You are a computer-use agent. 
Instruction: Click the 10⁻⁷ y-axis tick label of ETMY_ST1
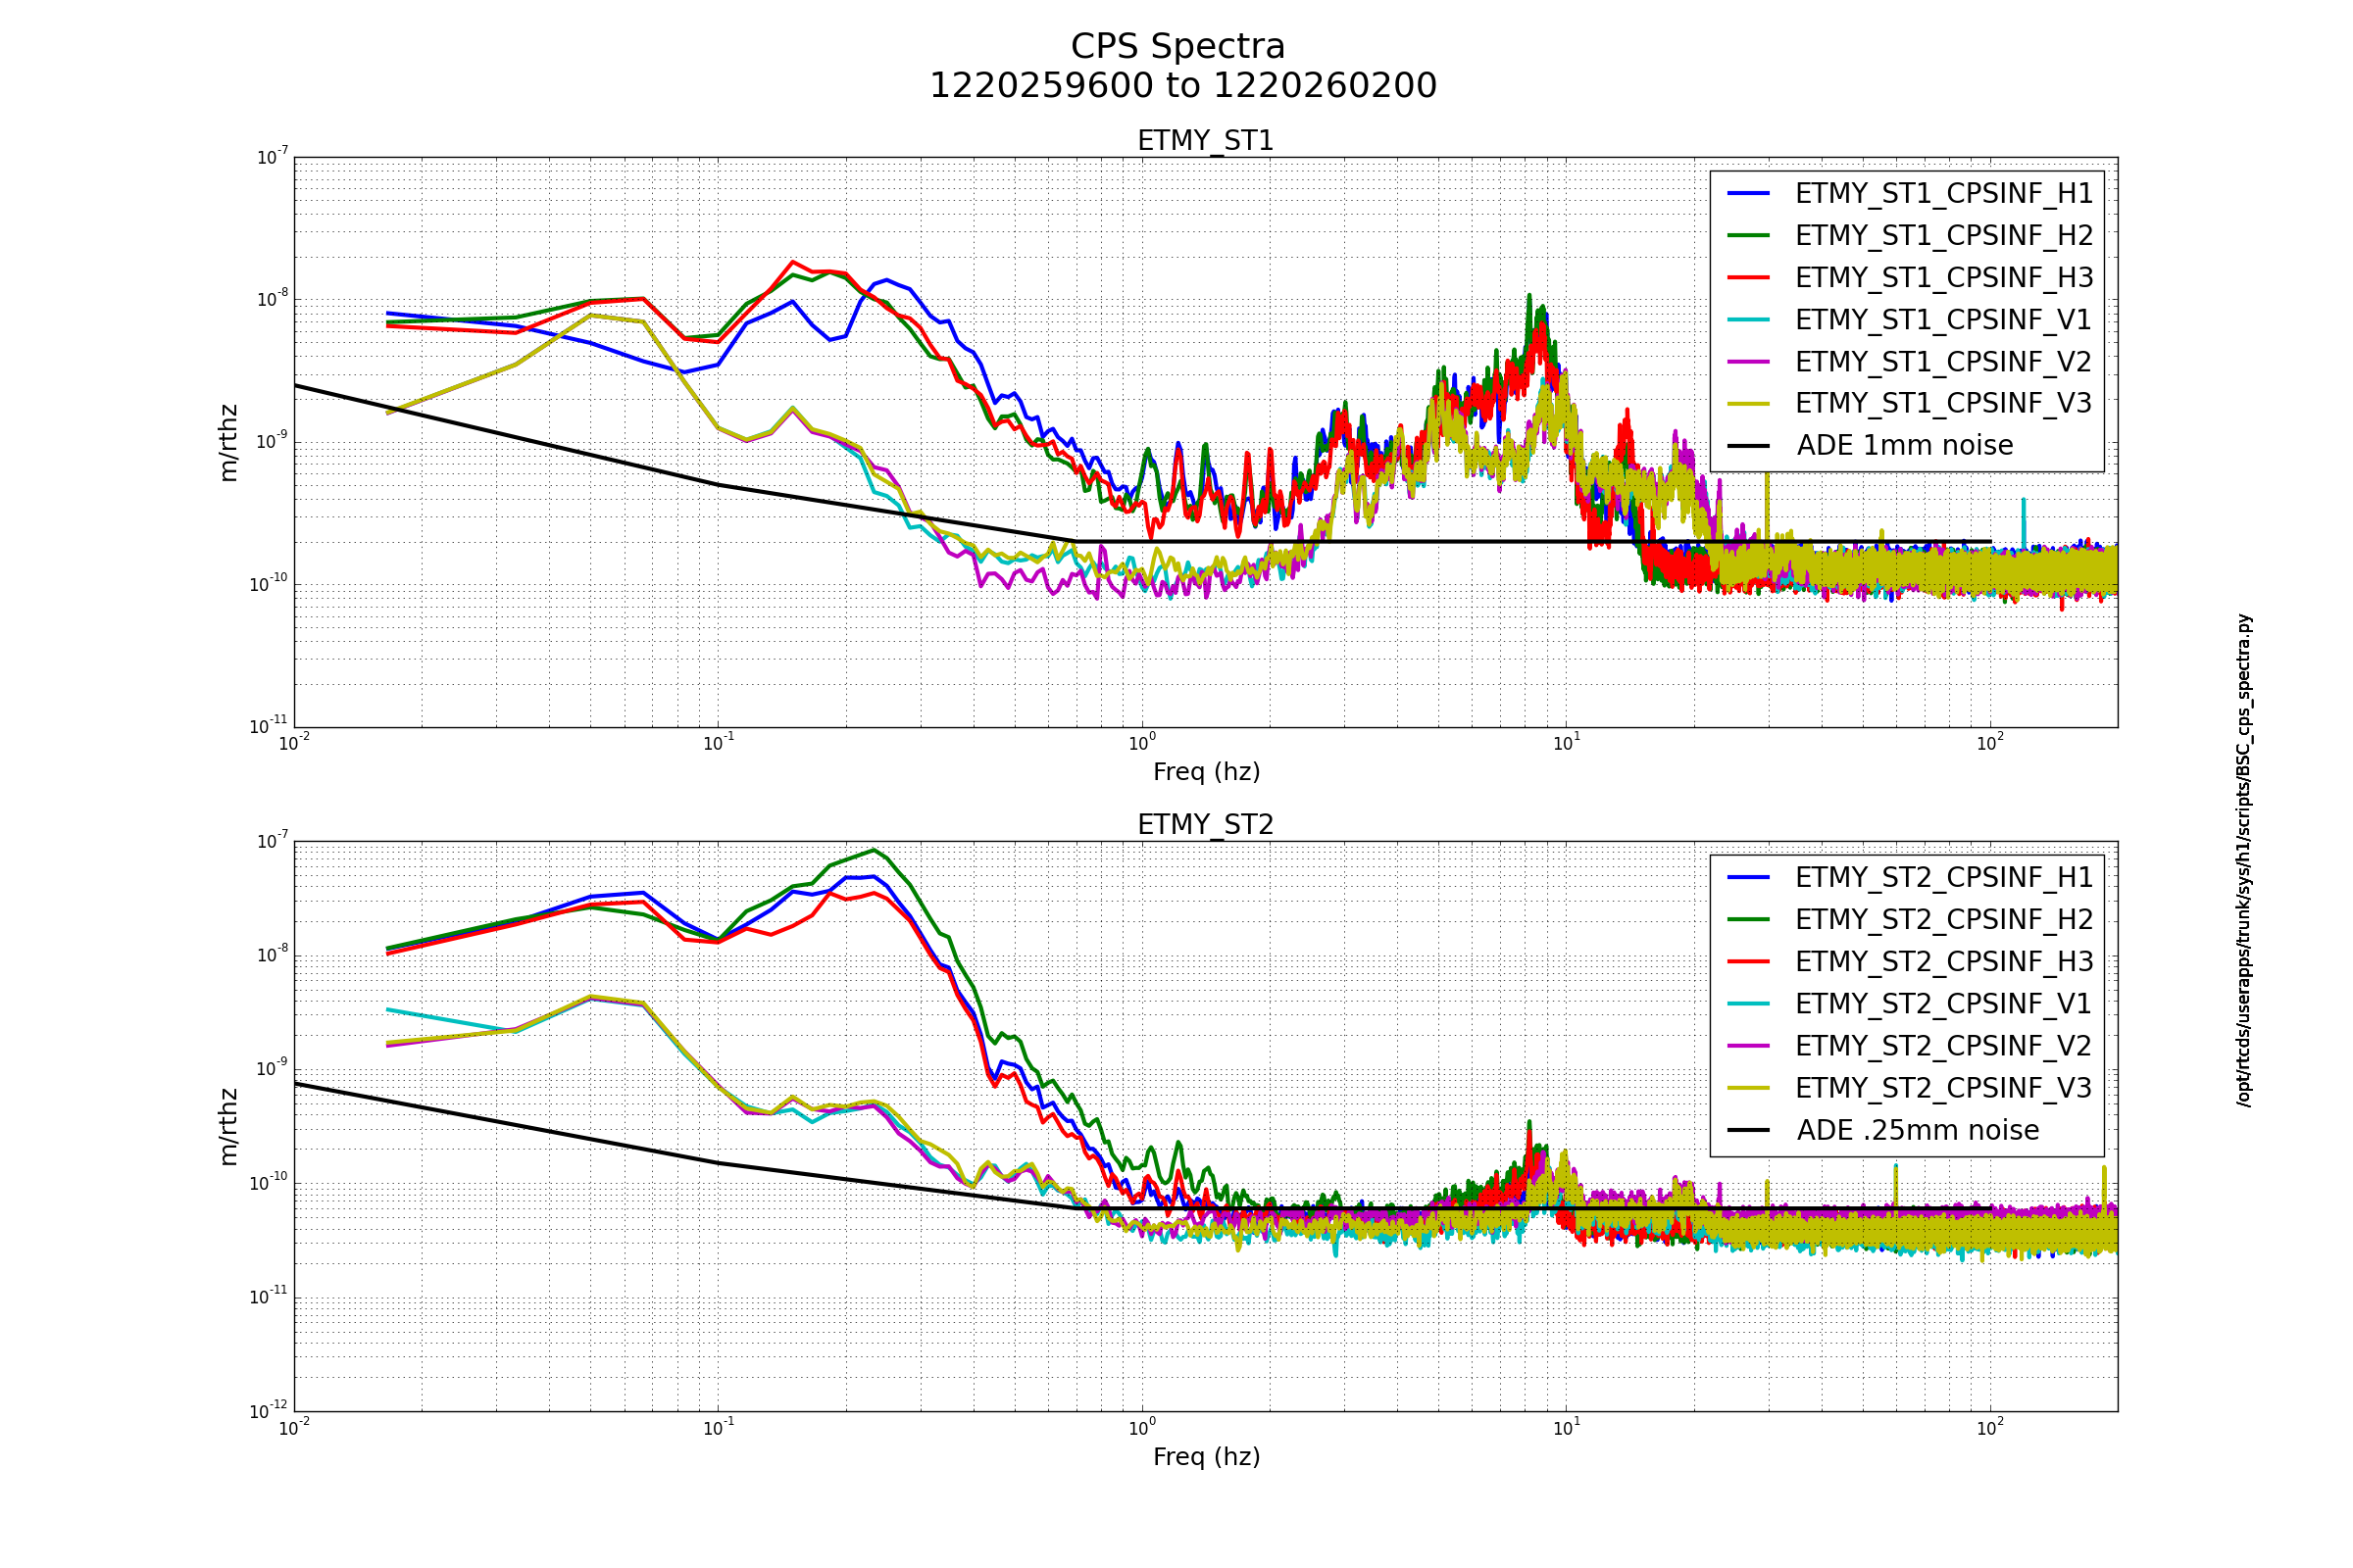coord(273,157)
